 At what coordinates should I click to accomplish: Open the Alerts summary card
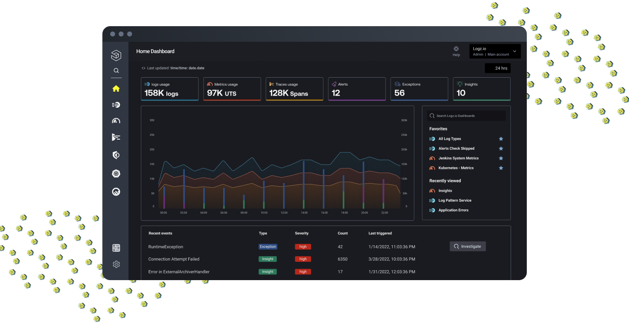click(357, 89)
